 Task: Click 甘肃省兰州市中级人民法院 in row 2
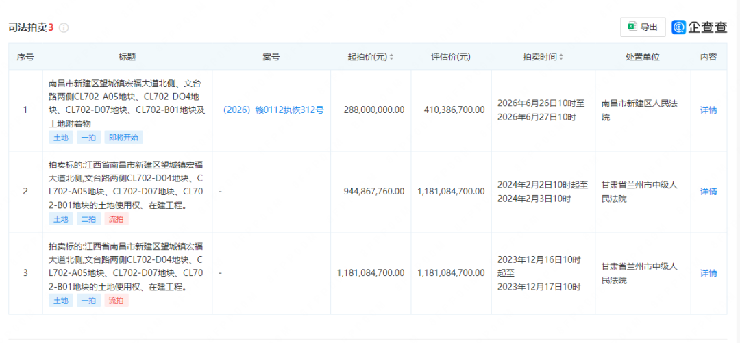tap(639, 192)
